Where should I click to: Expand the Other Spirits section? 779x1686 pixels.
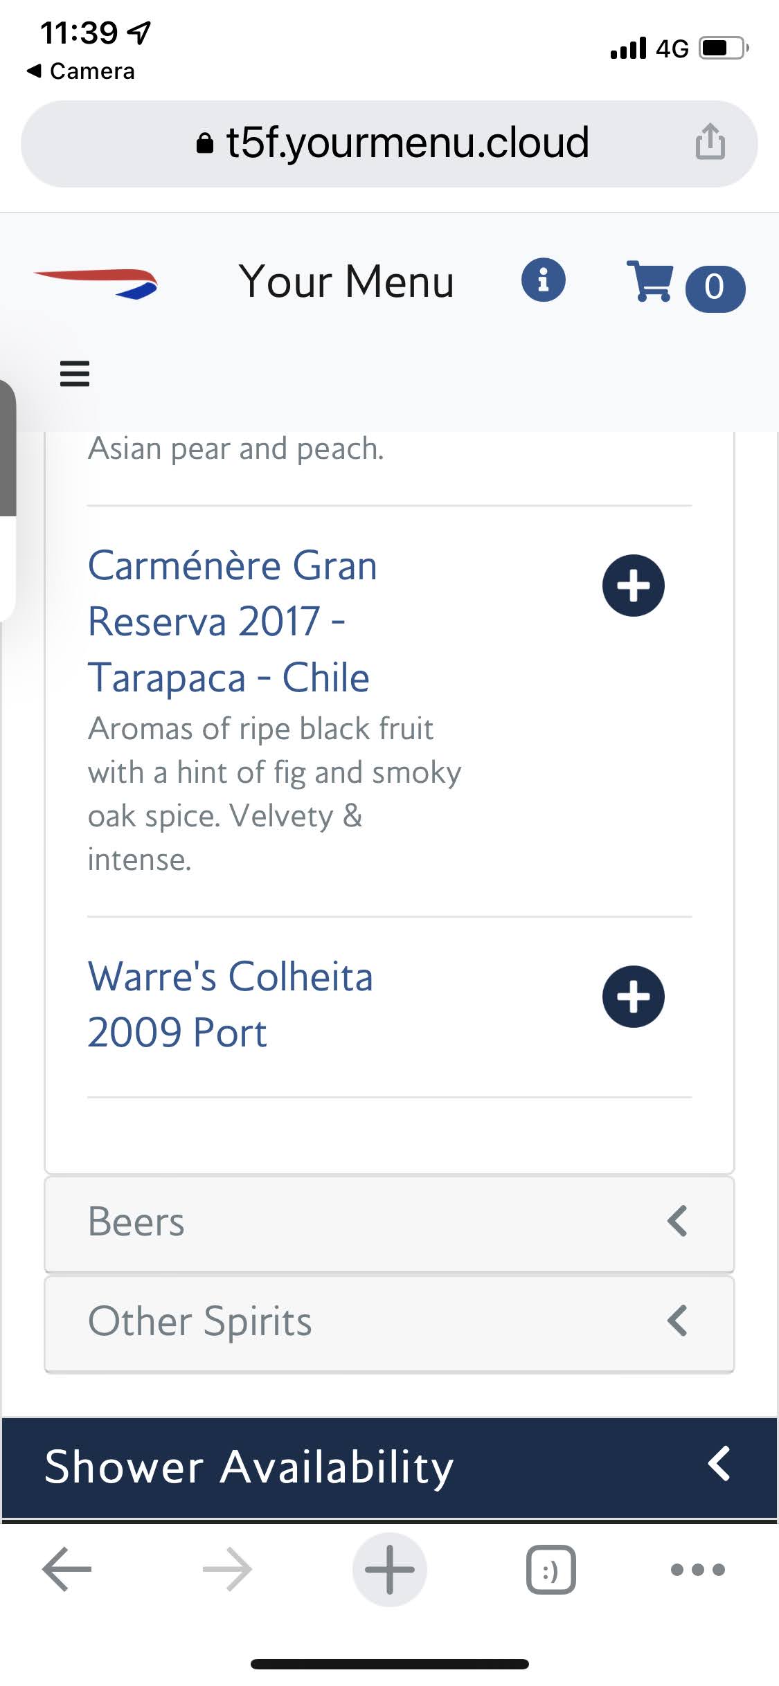tap(389, 1322)
